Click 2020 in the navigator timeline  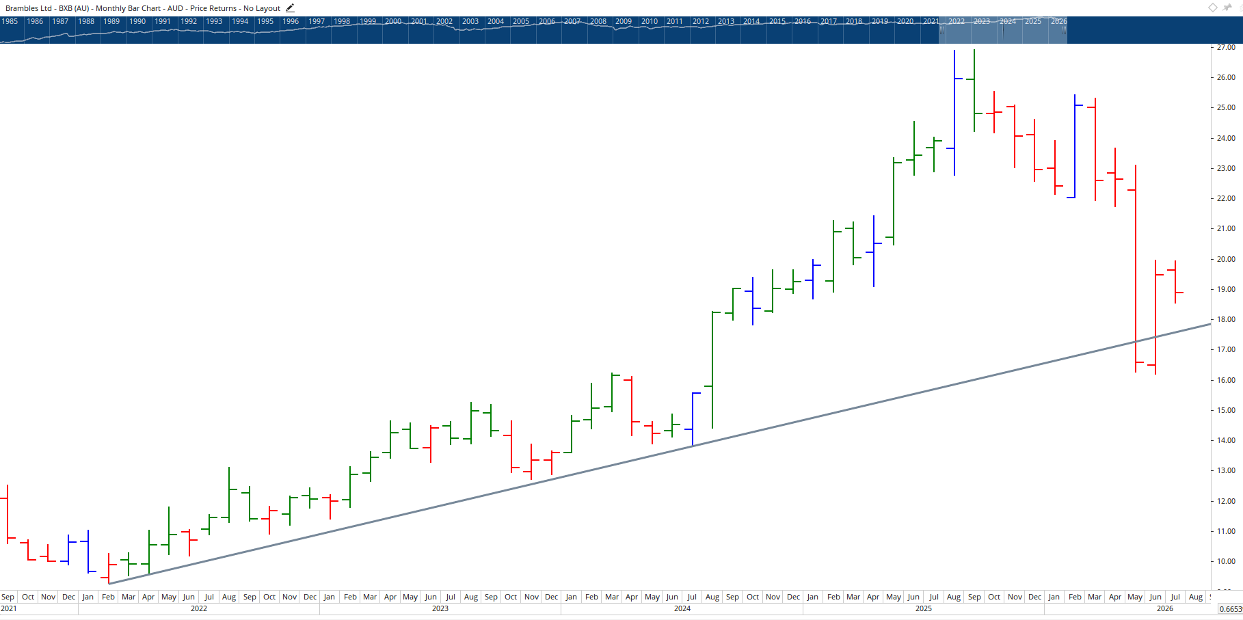(x=905, y=21)
